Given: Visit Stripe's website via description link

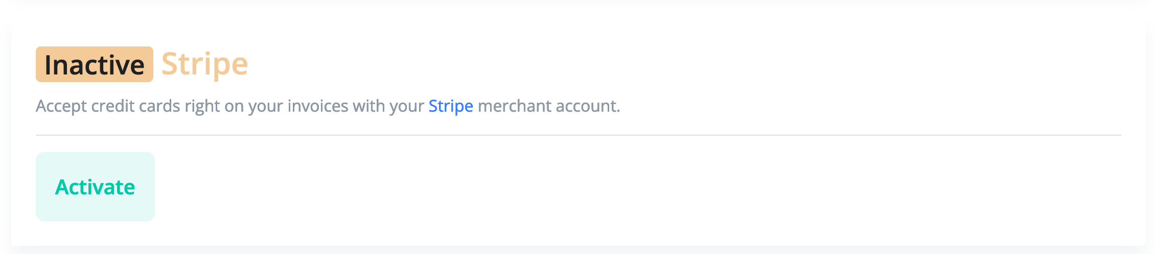Looking at the screenshot, I should point(450,106).
